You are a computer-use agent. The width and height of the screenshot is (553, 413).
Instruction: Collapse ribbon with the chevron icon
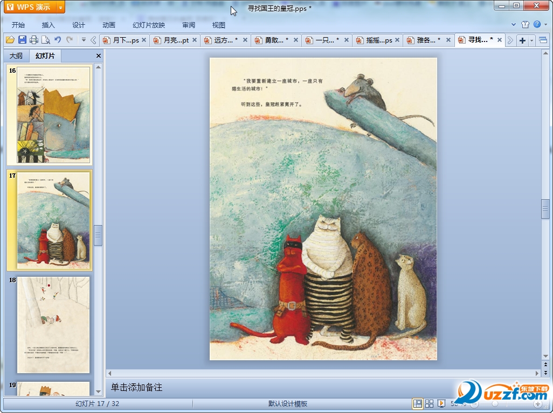[514, 25]
